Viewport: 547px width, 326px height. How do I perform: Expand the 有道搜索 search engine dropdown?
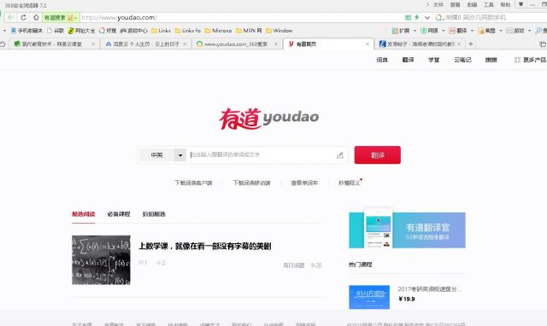click(x=75, y=18)
